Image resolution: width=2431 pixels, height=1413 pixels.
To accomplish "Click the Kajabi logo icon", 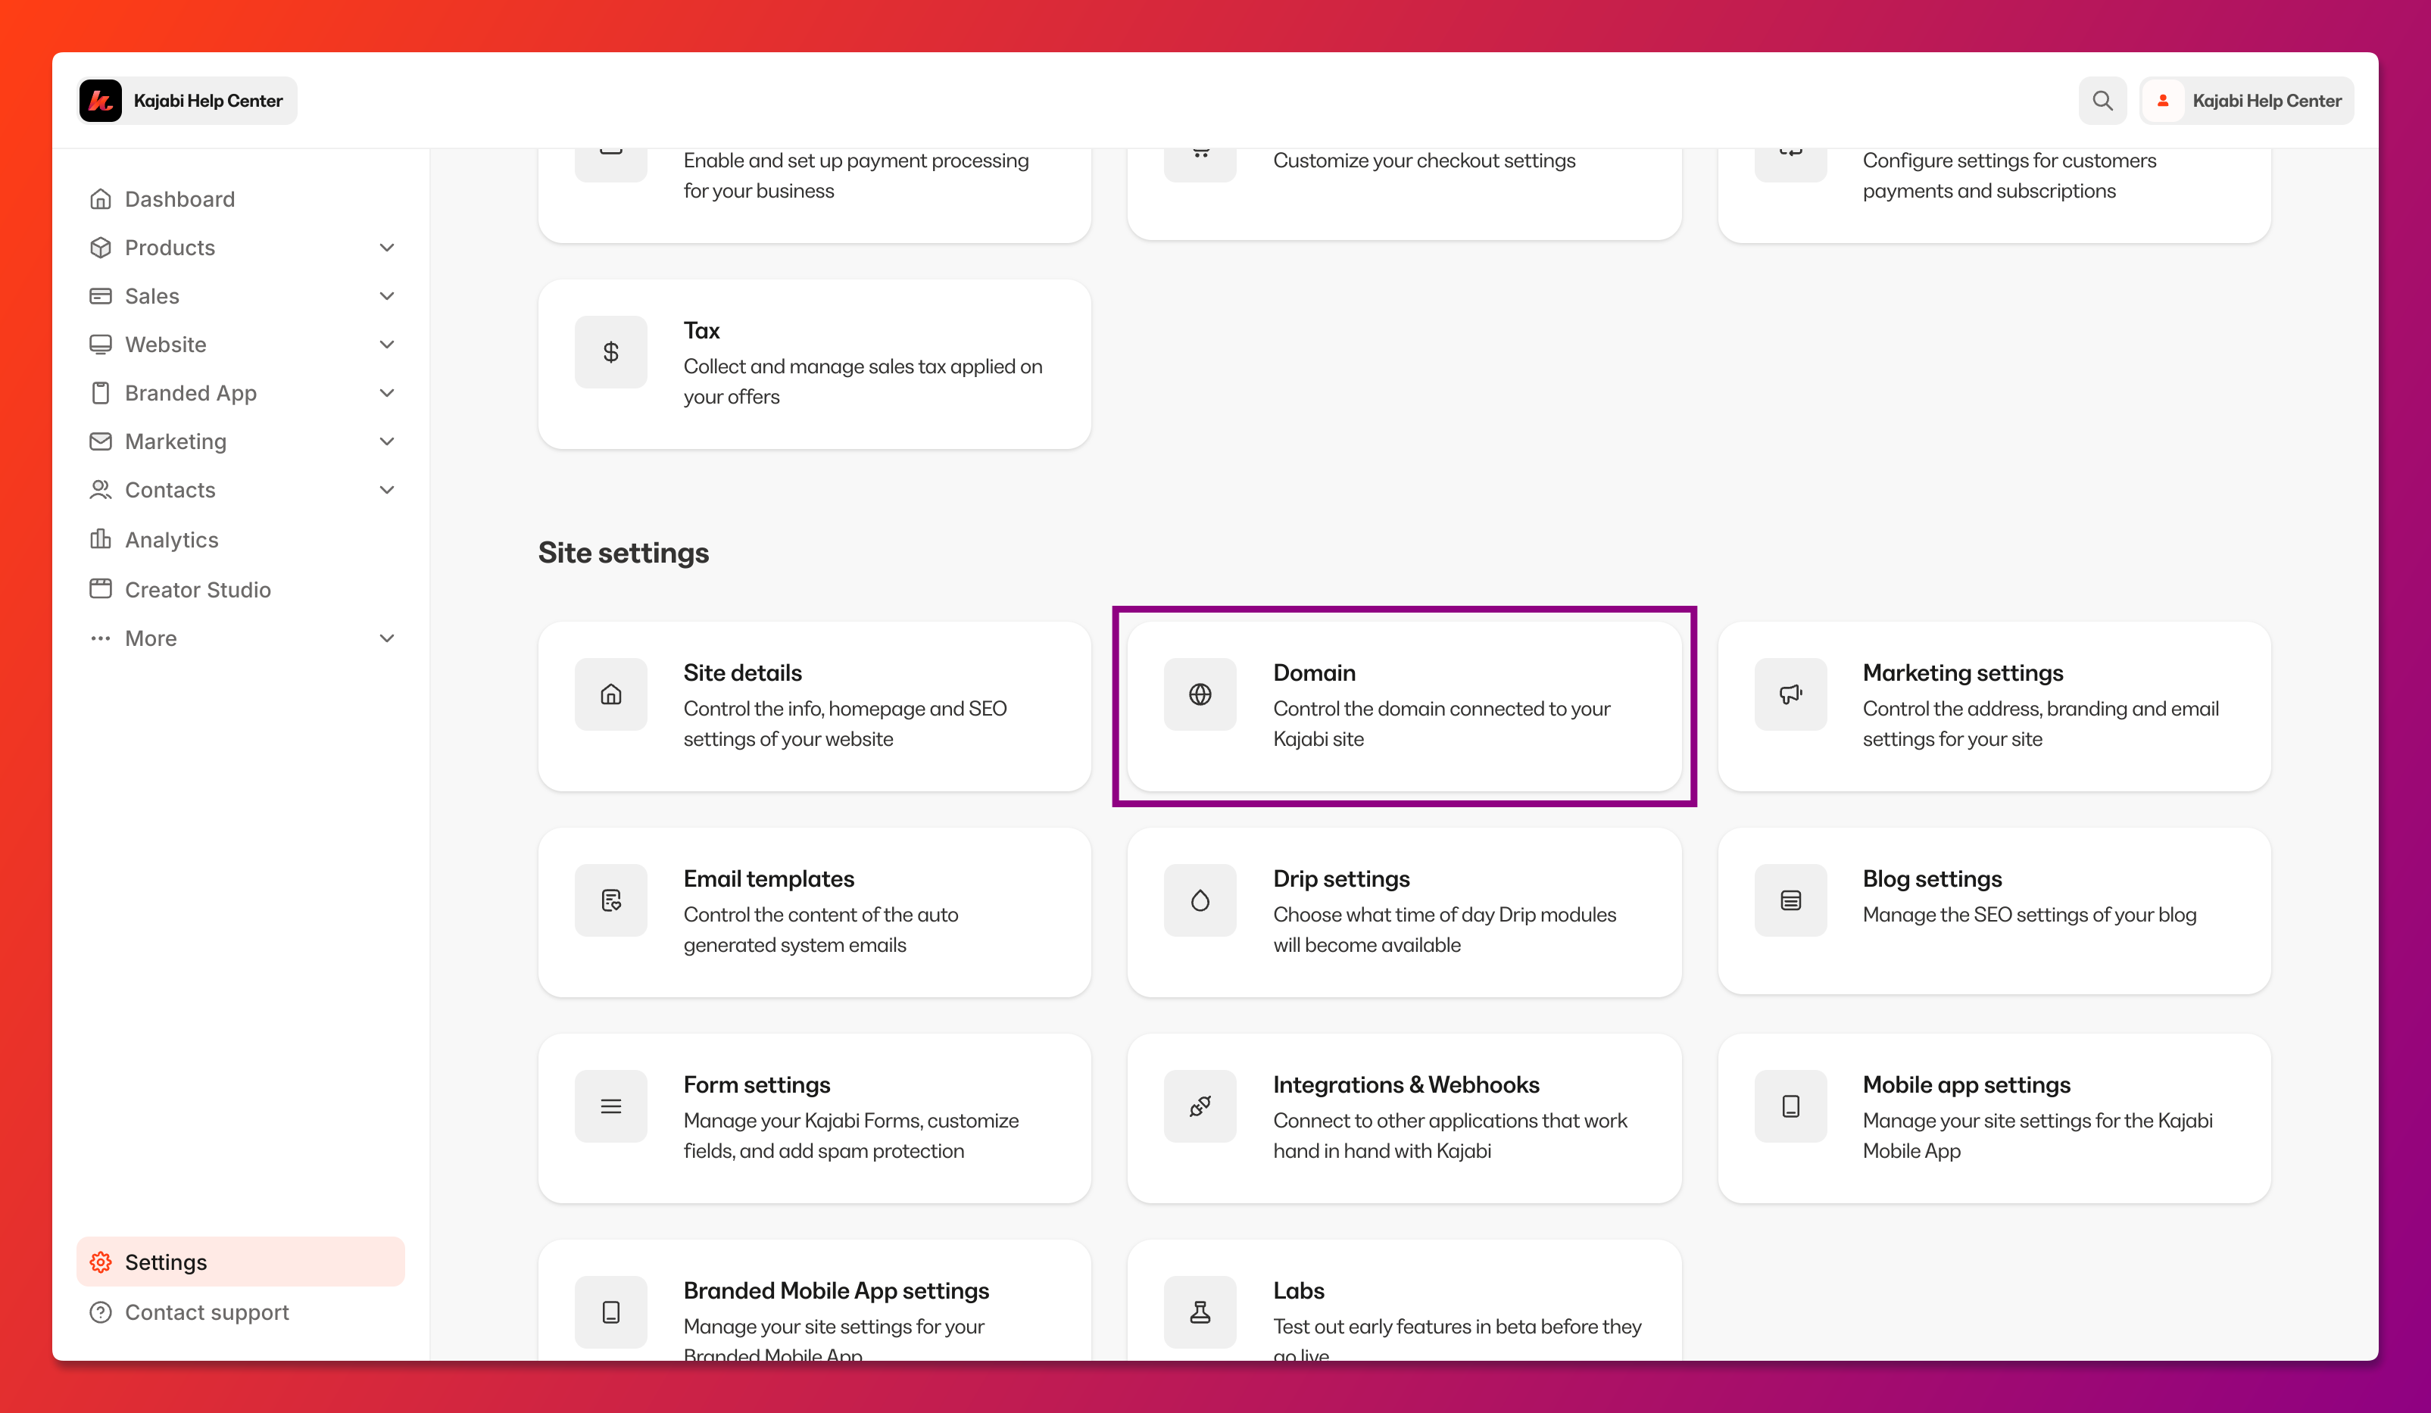I will click(x=100, y=100).
